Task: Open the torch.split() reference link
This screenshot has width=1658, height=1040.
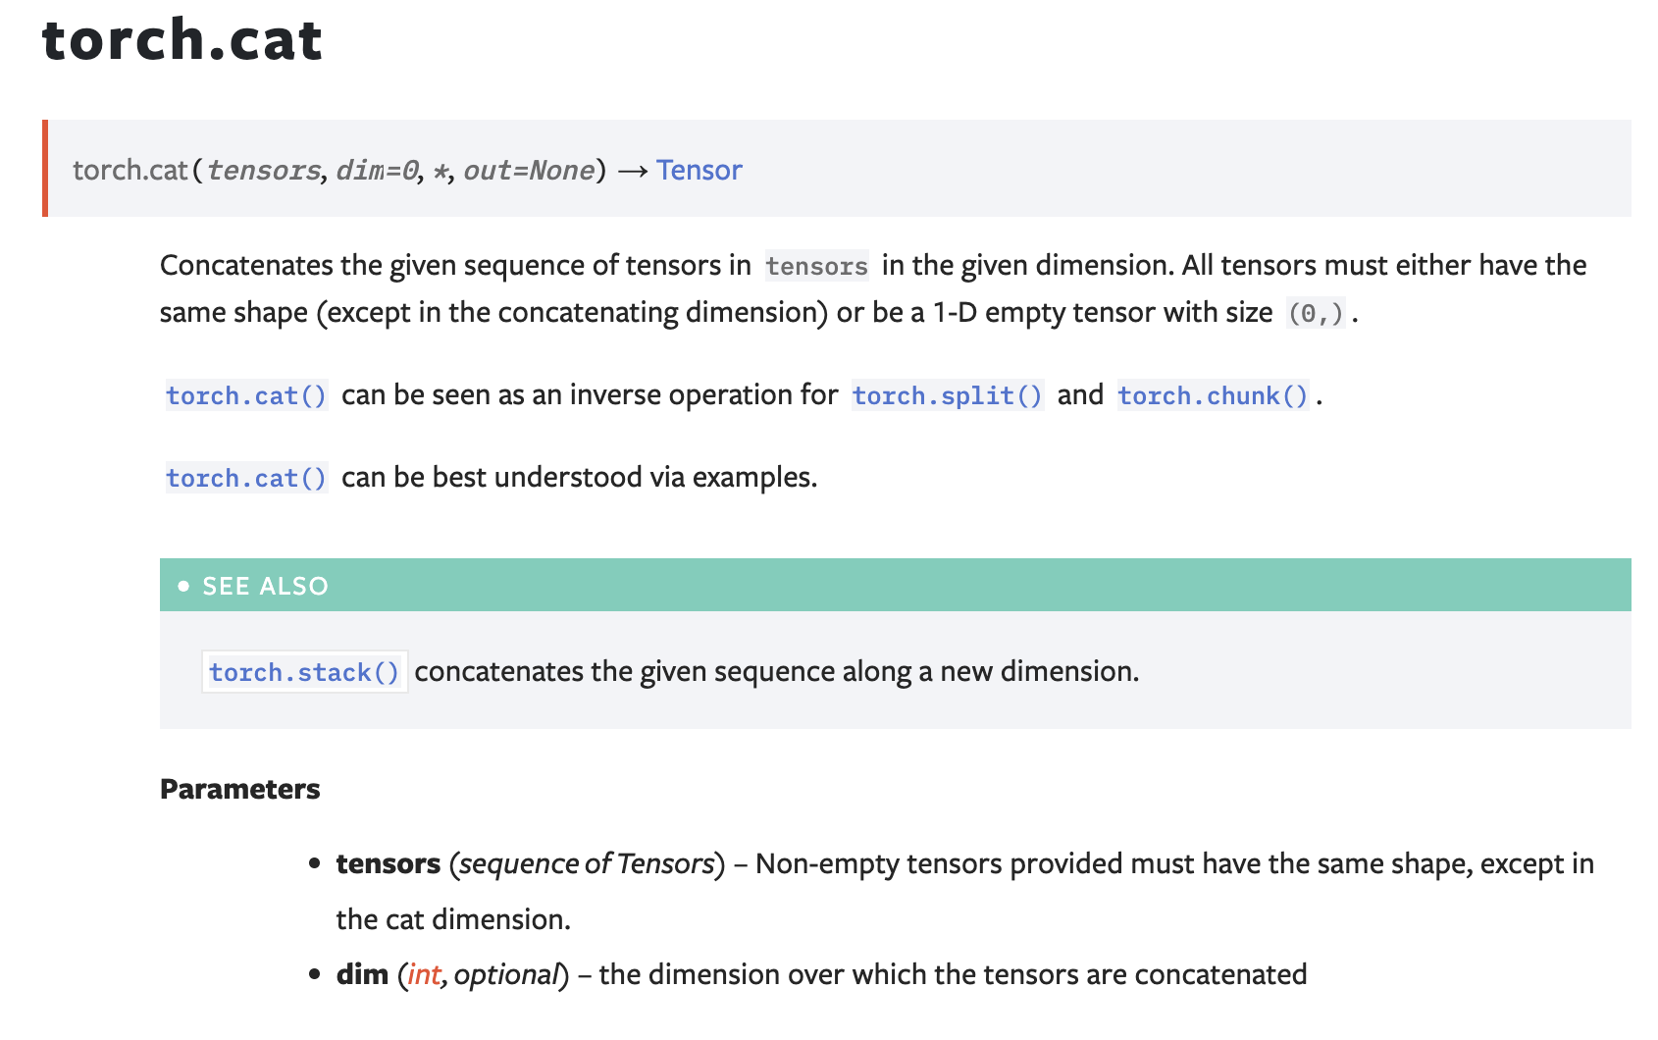Action: click(947, 395)
